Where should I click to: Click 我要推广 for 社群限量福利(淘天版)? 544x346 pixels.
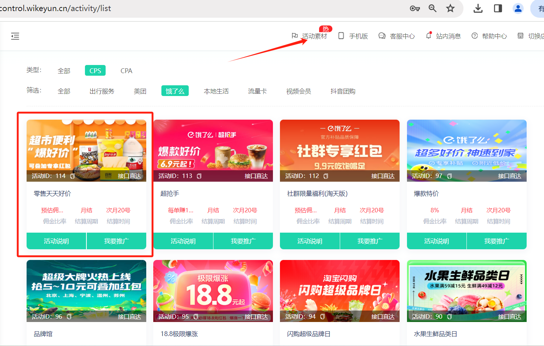pyautogui.click(x=370, y=241)
